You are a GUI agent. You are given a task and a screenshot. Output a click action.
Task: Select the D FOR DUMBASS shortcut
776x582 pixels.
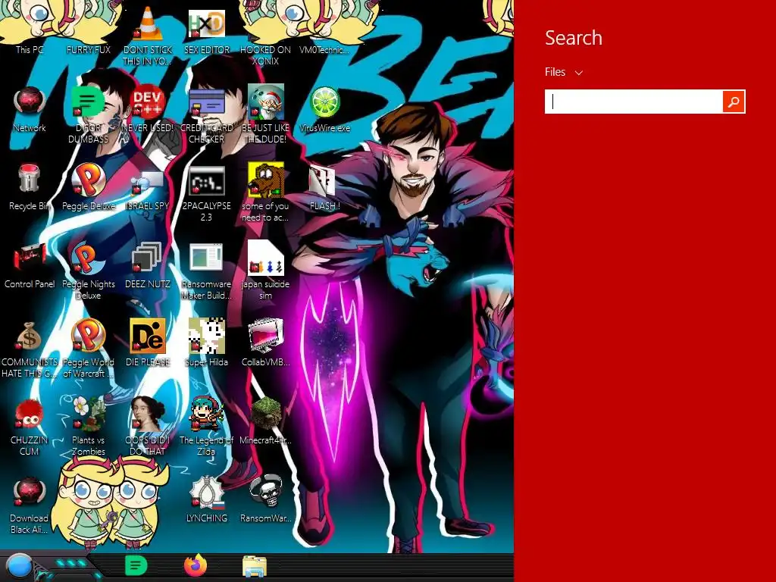tap(88, 114)
